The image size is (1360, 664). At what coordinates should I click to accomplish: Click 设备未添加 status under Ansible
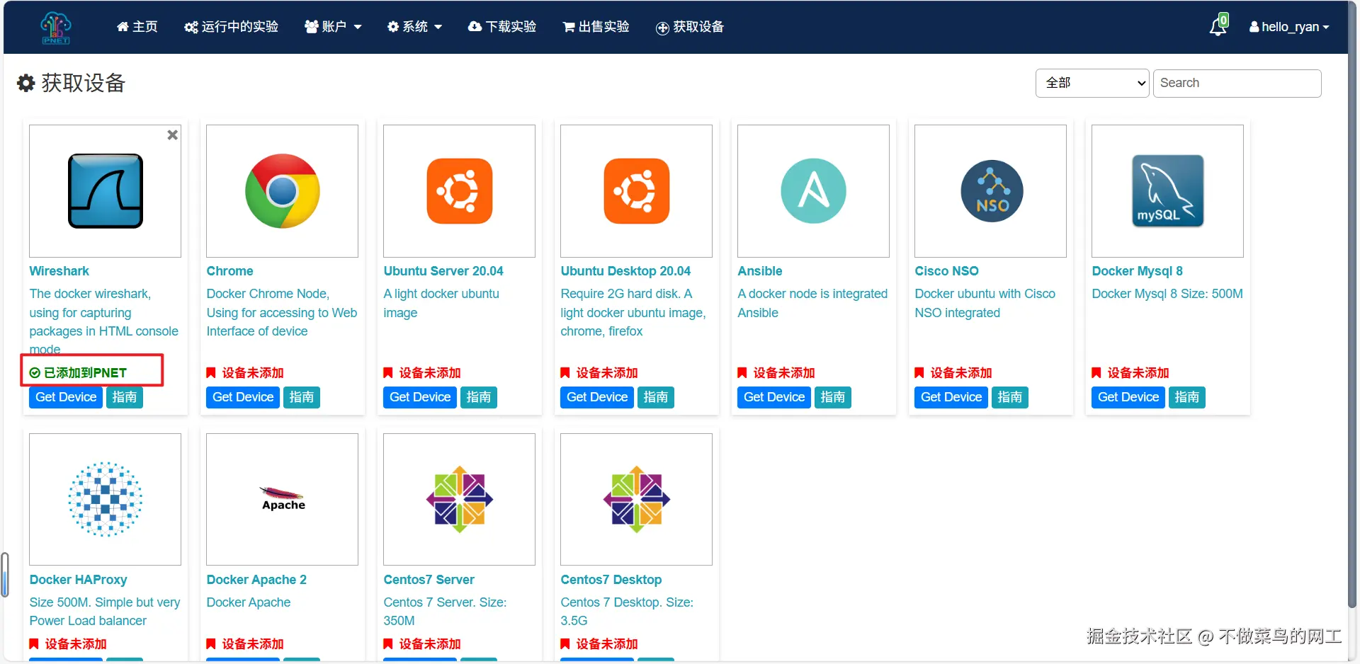click(776, 373)
